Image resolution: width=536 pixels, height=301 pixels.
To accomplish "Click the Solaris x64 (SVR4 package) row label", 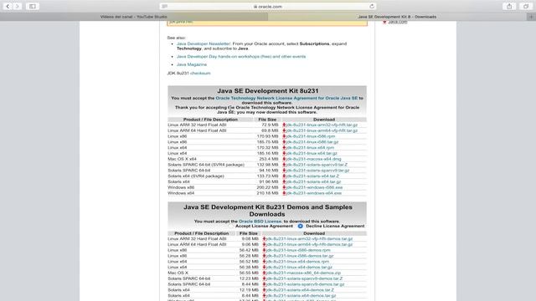I will tap(196, 176).
